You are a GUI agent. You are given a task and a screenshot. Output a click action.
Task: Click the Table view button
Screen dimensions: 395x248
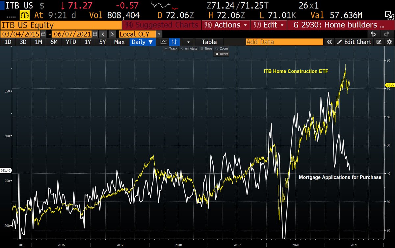point(209,42)
